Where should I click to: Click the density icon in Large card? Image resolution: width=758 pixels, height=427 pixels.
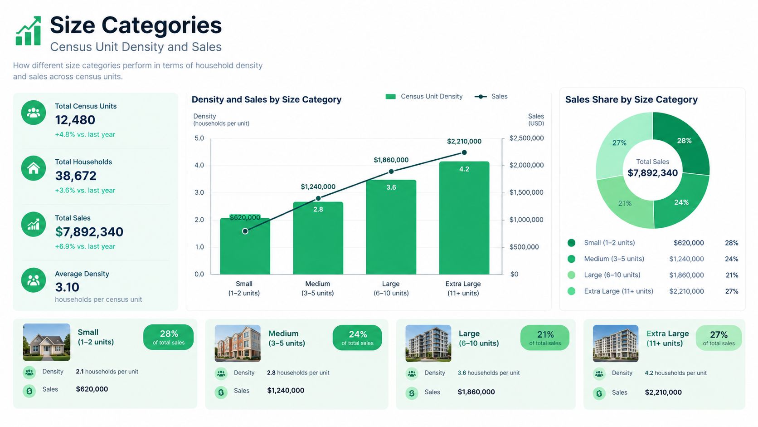(412, 374)
